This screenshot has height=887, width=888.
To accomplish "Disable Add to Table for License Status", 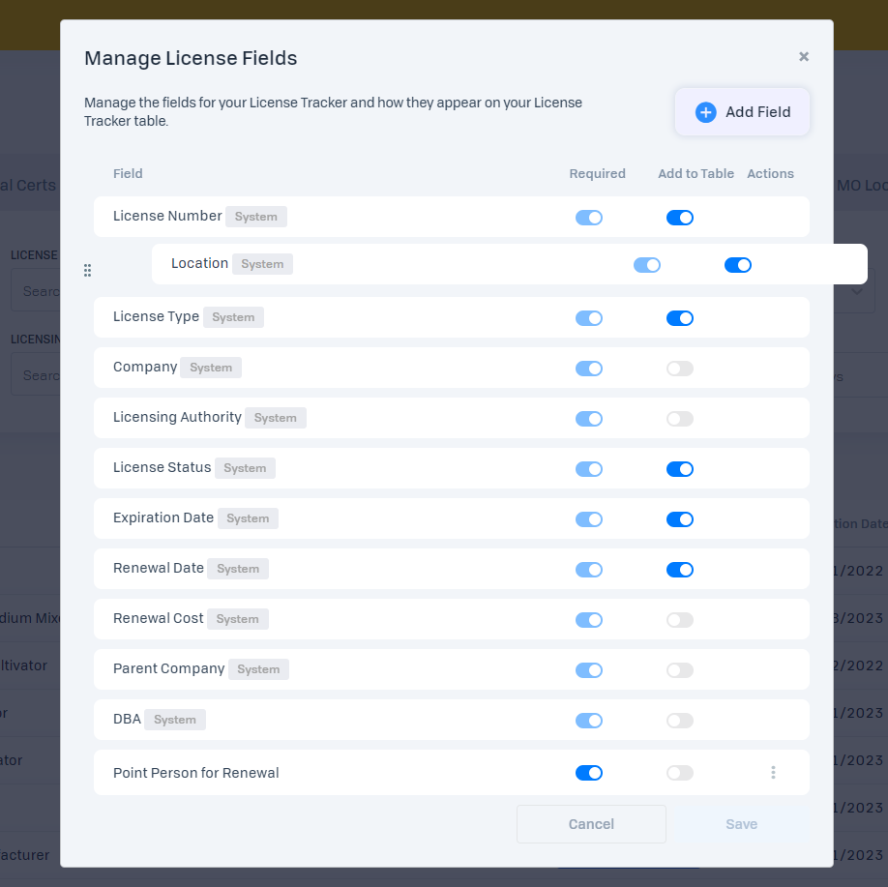I will point(680,469).
